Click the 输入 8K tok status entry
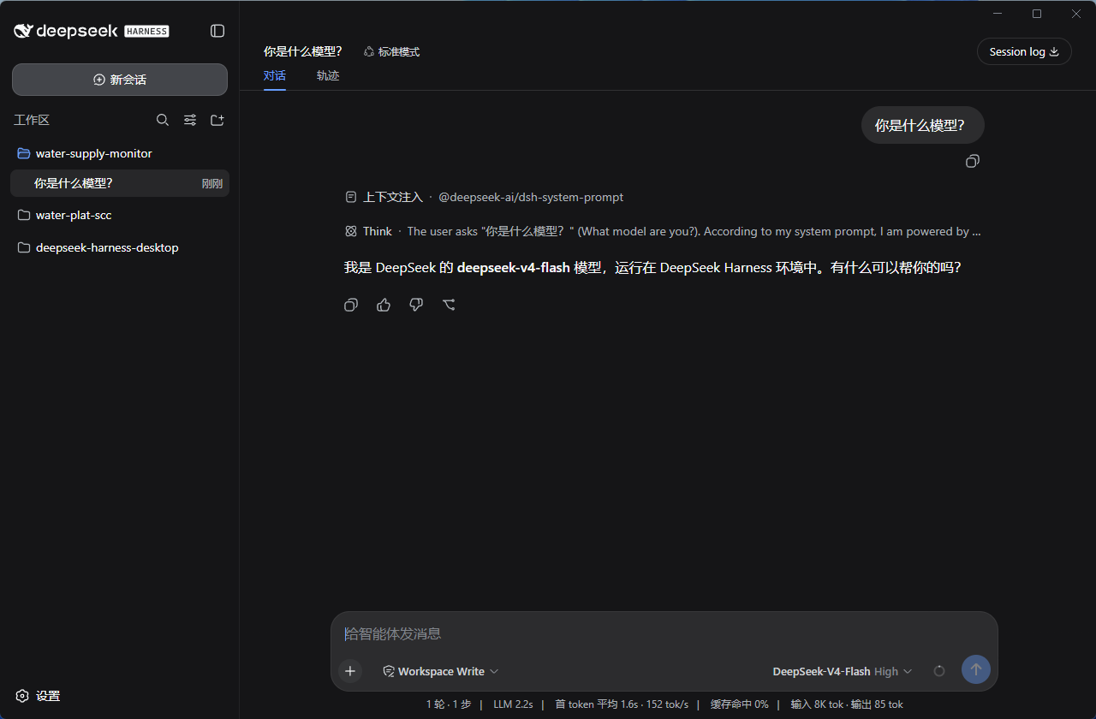Image resolution: width=1096 pixels, height=719 pixels. (817, 704)
